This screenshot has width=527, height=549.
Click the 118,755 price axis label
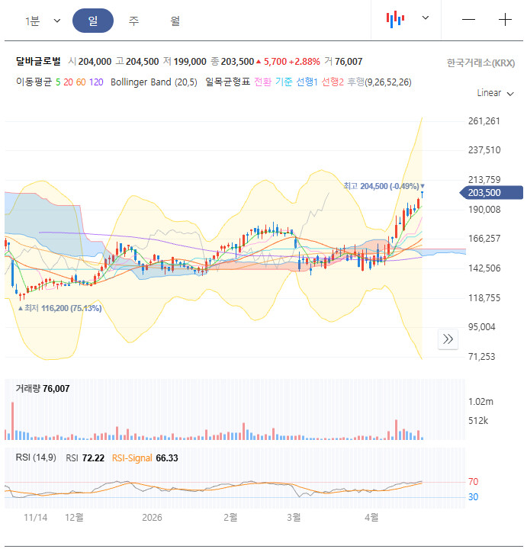pyautogui.click(x=484, y=298)
